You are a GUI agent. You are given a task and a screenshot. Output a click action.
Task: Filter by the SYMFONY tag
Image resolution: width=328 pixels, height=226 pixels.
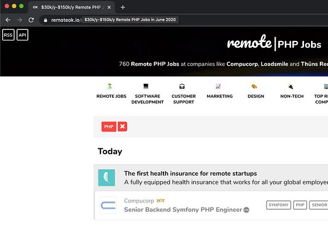[x=278, y=205]
